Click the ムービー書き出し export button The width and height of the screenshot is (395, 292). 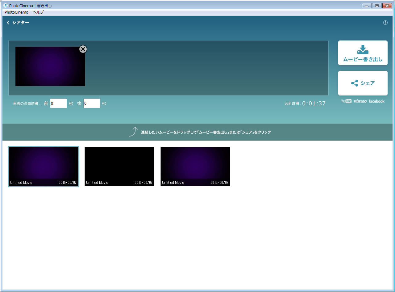coord(363,53)
